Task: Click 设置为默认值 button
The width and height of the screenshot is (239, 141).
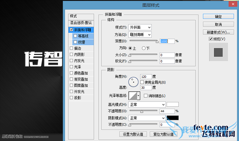Action: coord(133,134)
